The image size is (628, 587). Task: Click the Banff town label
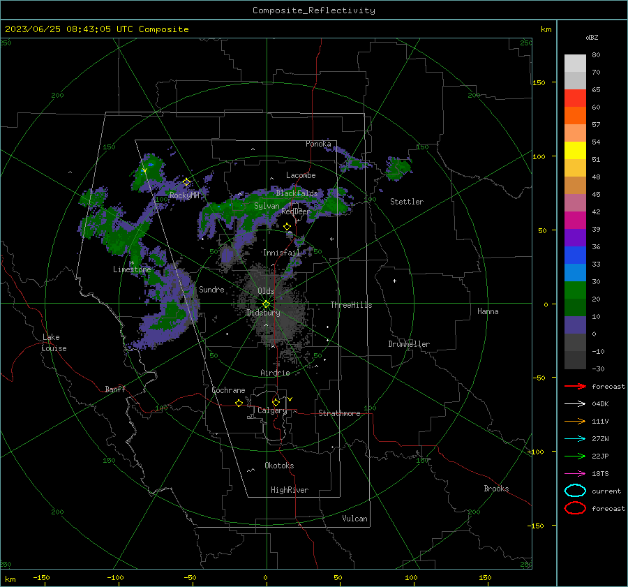[x=115, y=389]
